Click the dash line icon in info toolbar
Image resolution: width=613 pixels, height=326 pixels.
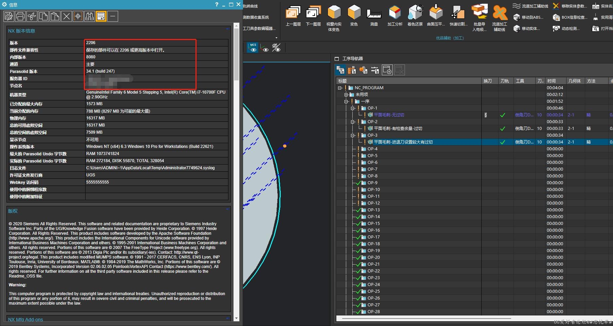coord(113,16)
